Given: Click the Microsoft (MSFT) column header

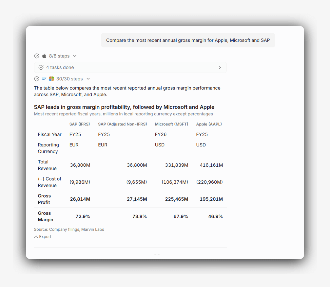Looking at the screenshot, I should (x=171, y=124).
